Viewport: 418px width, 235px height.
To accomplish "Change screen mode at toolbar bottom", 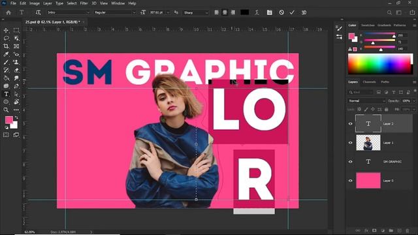I will pyautogui.click(x=16, y=135).
